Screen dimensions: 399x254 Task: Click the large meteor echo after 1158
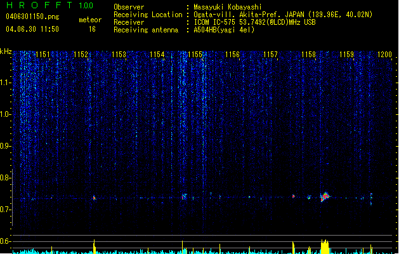click(325, 197)
